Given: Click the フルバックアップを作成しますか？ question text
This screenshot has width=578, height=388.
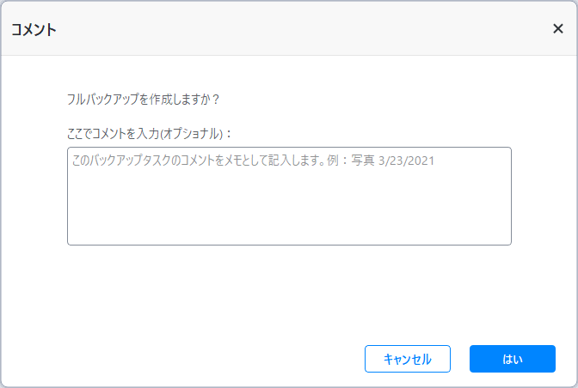Looking at the screenshot, I should [144, 99].
